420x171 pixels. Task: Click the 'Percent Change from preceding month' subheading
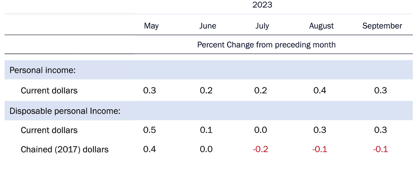pyautogui.click(x=266, y=45)
